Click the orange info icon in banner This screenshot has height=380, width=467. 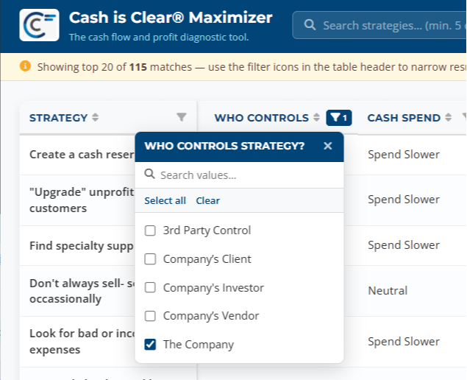[25, 66]
